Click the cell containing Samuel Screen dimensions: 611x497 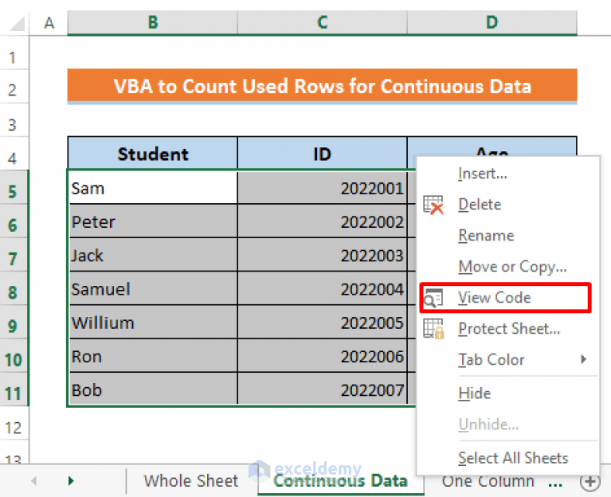153,288
